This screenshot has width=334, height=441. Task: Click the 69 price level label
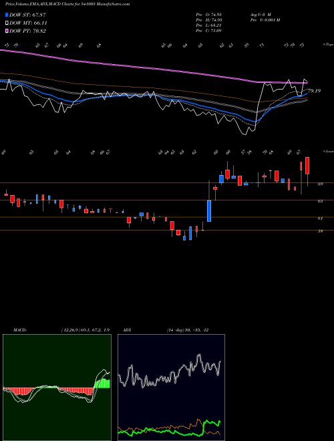320,184
